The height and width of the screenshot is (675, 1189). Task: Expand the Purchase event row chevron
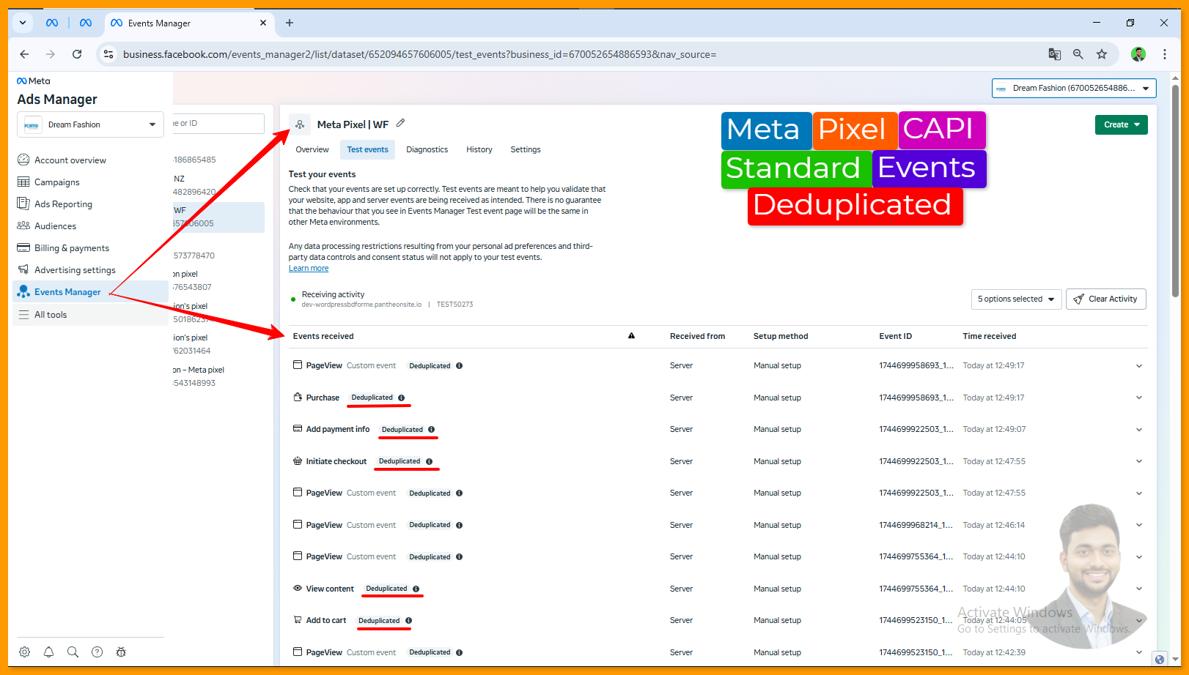click(1138, 398)
